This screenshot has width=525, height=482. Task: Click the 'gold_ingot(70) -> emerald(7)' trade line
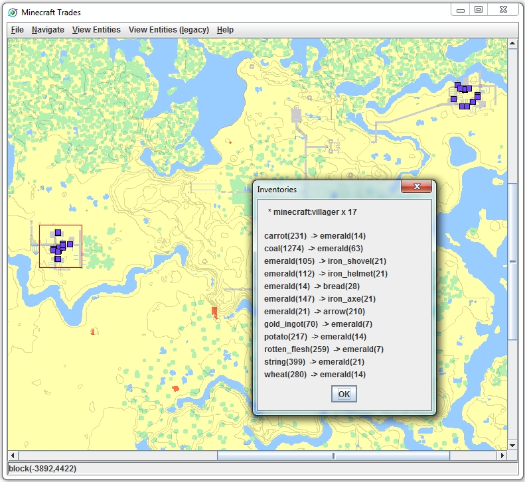click(x=318, y=324)
